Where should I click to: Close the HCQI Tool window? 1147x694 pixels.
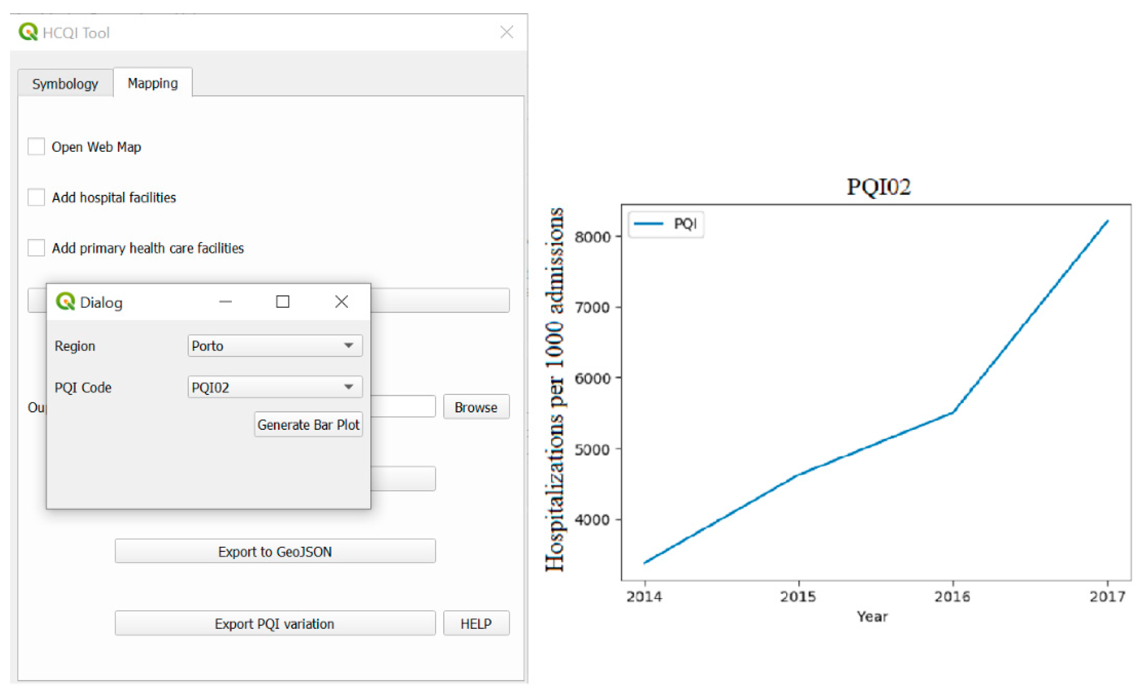pos(507,32)
